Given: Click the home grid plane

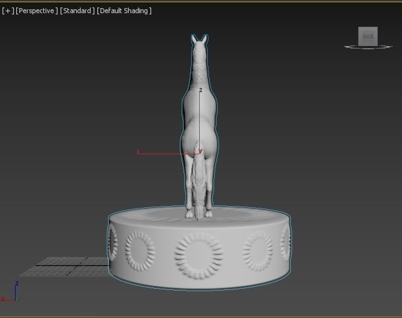Looking at the screenshot, I should pyautogui.click(x=64, y=266).
